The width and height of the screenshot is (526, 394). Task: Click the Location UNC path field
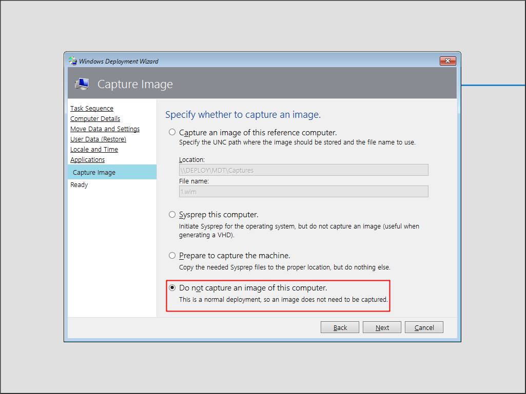(x=303, y=170)
